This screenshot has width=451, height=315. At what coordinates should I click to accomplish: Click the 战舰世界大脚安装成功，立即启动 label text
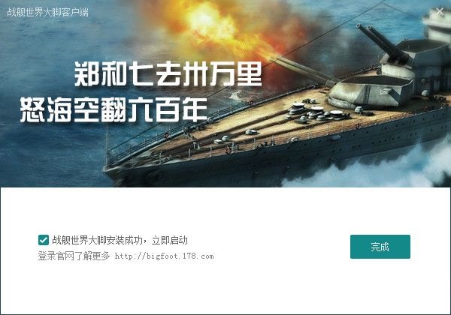[120, 240]
